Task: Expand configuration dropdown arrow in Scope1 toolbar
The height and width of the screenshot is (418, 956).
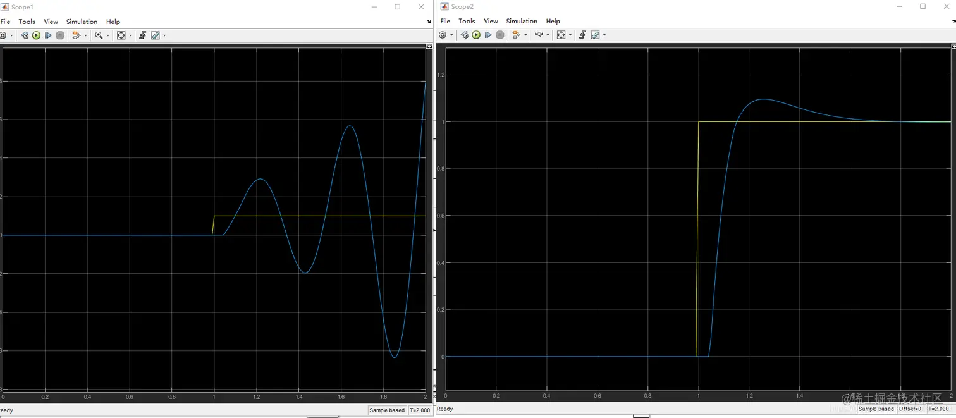Action: (11, 35)
